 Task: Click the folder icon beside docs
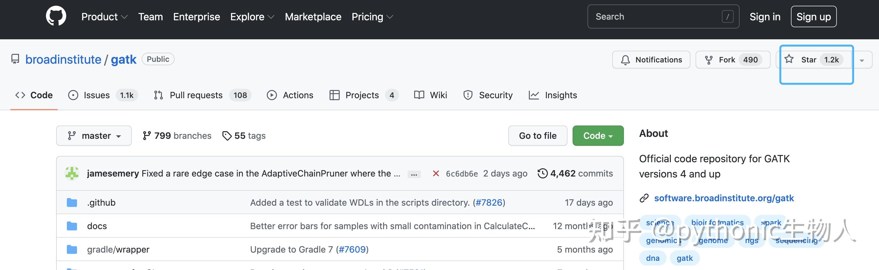tap(72, 226)
